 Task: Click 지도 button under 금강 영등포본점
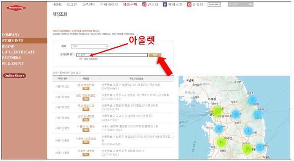[x=86, y=99]
